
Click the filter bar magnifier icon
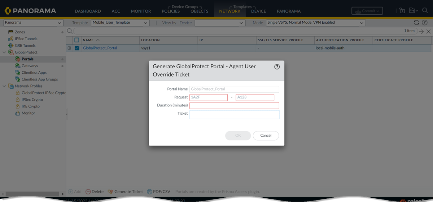click(70, 31)
